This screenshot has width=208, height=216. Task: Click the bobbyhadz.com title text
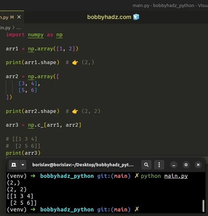point(109,17)
